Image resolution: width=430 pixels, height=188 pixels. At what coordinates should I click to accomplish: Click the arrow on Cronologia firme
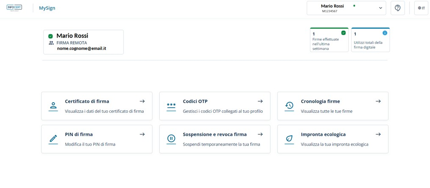click(378, 101)
